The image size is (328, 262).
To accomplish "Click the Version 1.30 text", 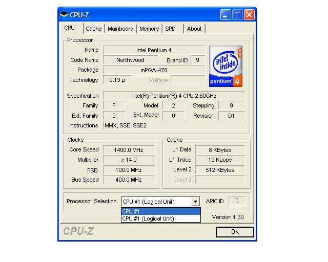I will coord(228,217).
